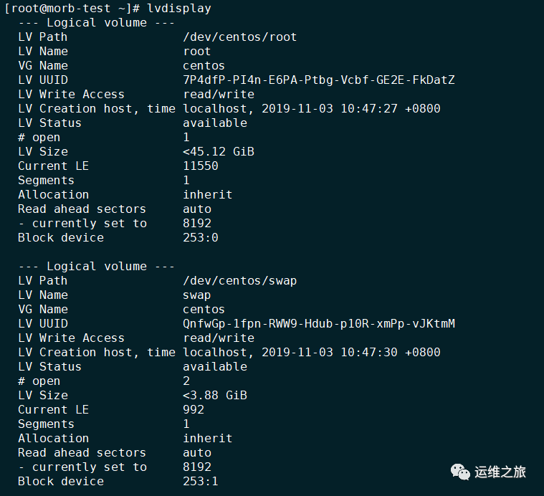Viewport: 544px width, 496px height.
Task: Click the <45.12 GiB size value
Action: pos(219,152)
